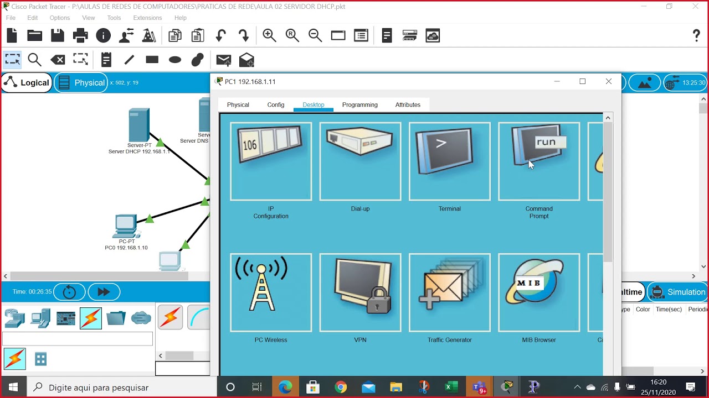Open the Command Prompt app
The width and height of the screenshot is (709, 398).
539,161
